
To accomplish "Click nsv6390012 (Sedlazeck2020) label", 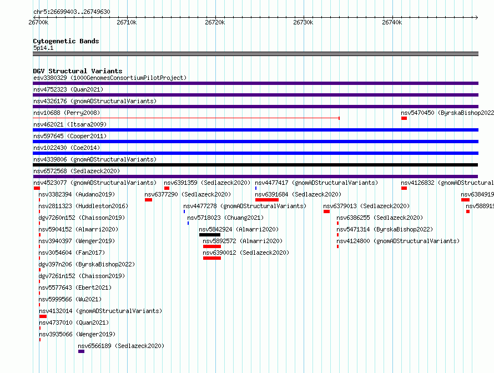I will click(x=246, y=253).
